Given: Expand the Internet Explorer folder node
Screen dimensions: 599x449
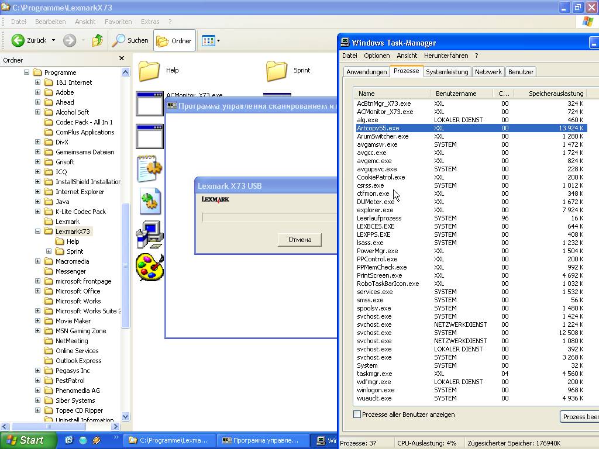Looking at the screenshot, I should point(37,191).
